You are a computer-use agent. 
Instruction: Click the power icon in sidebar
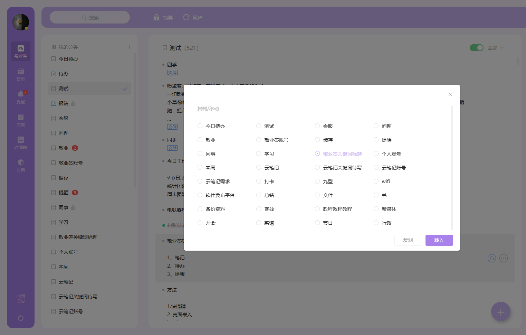(x=21, y=318)
